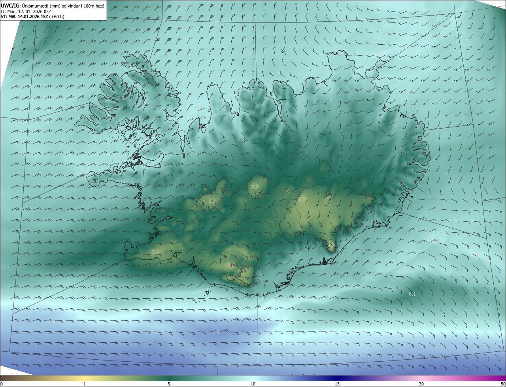The image size is (506, 387).
Task: Select the initialization time 'IT: Mán. 12. 01. 2026 03Z'
Action: [26, 11]
